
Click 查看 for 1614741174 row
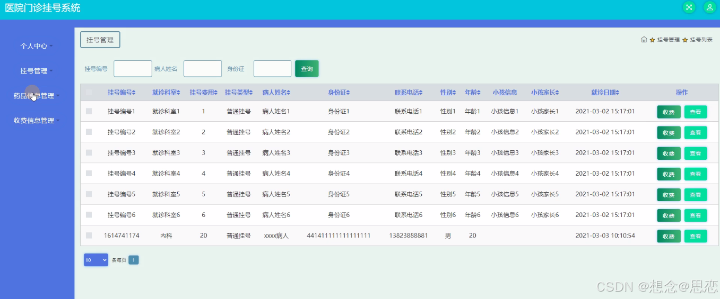tap(696, 236)
